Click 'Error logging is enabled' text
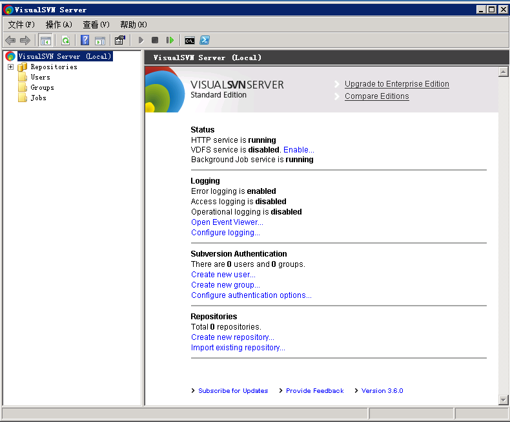510x422 pixels. [x=234, y=191]
